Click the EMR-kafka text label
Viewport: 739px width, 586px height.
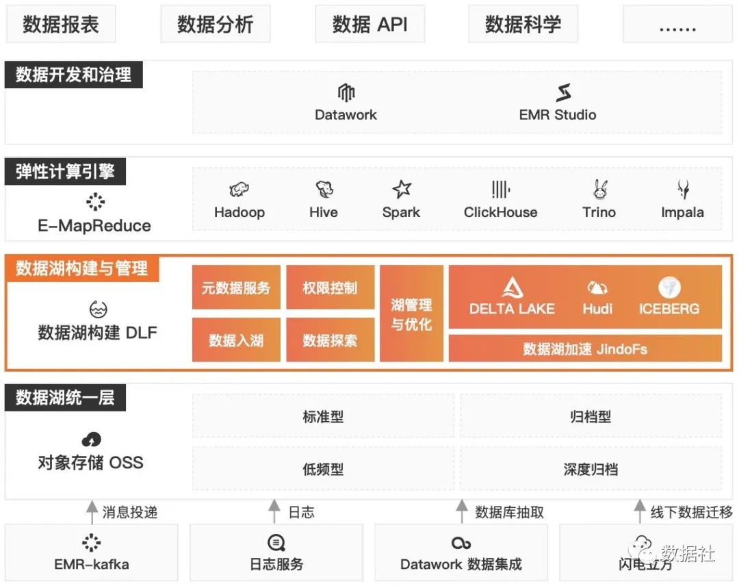pos(92,564)
